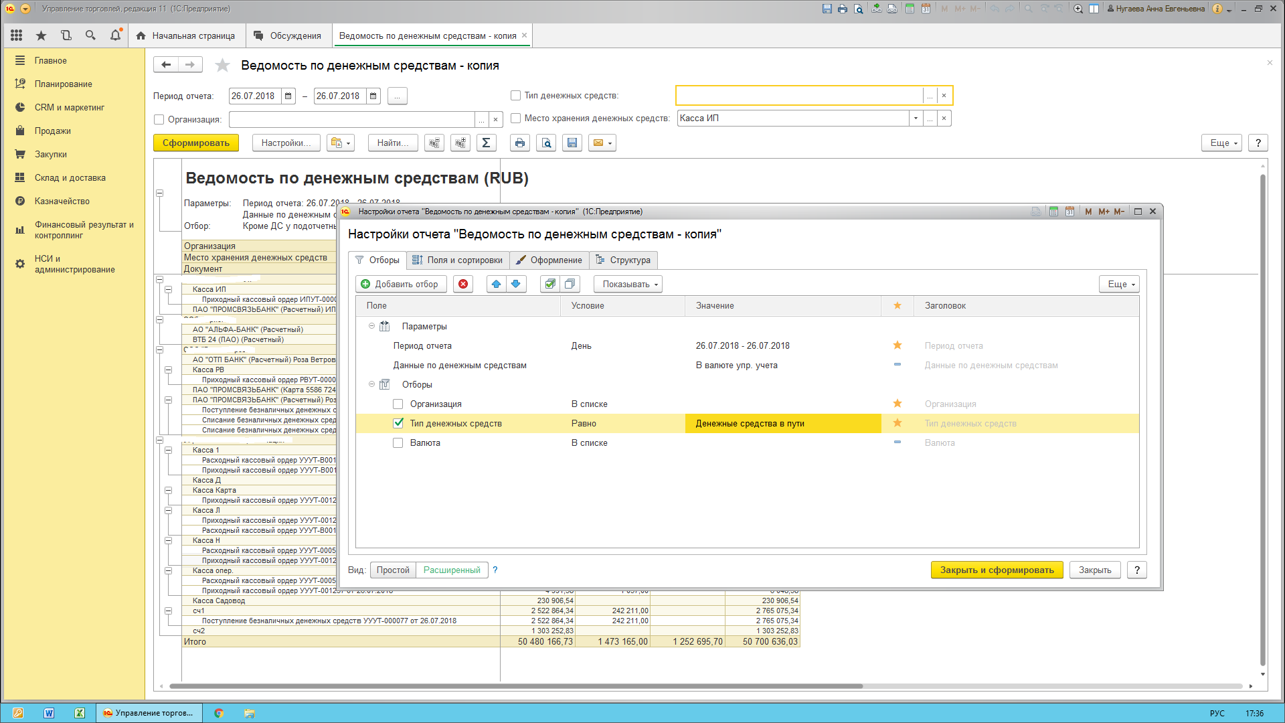Collapse the Параметры tree group
Viewport: 1285px width, 723px height.
[371, 326]
